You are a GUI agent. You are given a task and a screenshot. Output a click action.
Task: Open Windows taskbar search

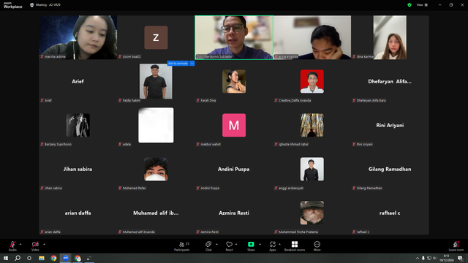[18, 258]
